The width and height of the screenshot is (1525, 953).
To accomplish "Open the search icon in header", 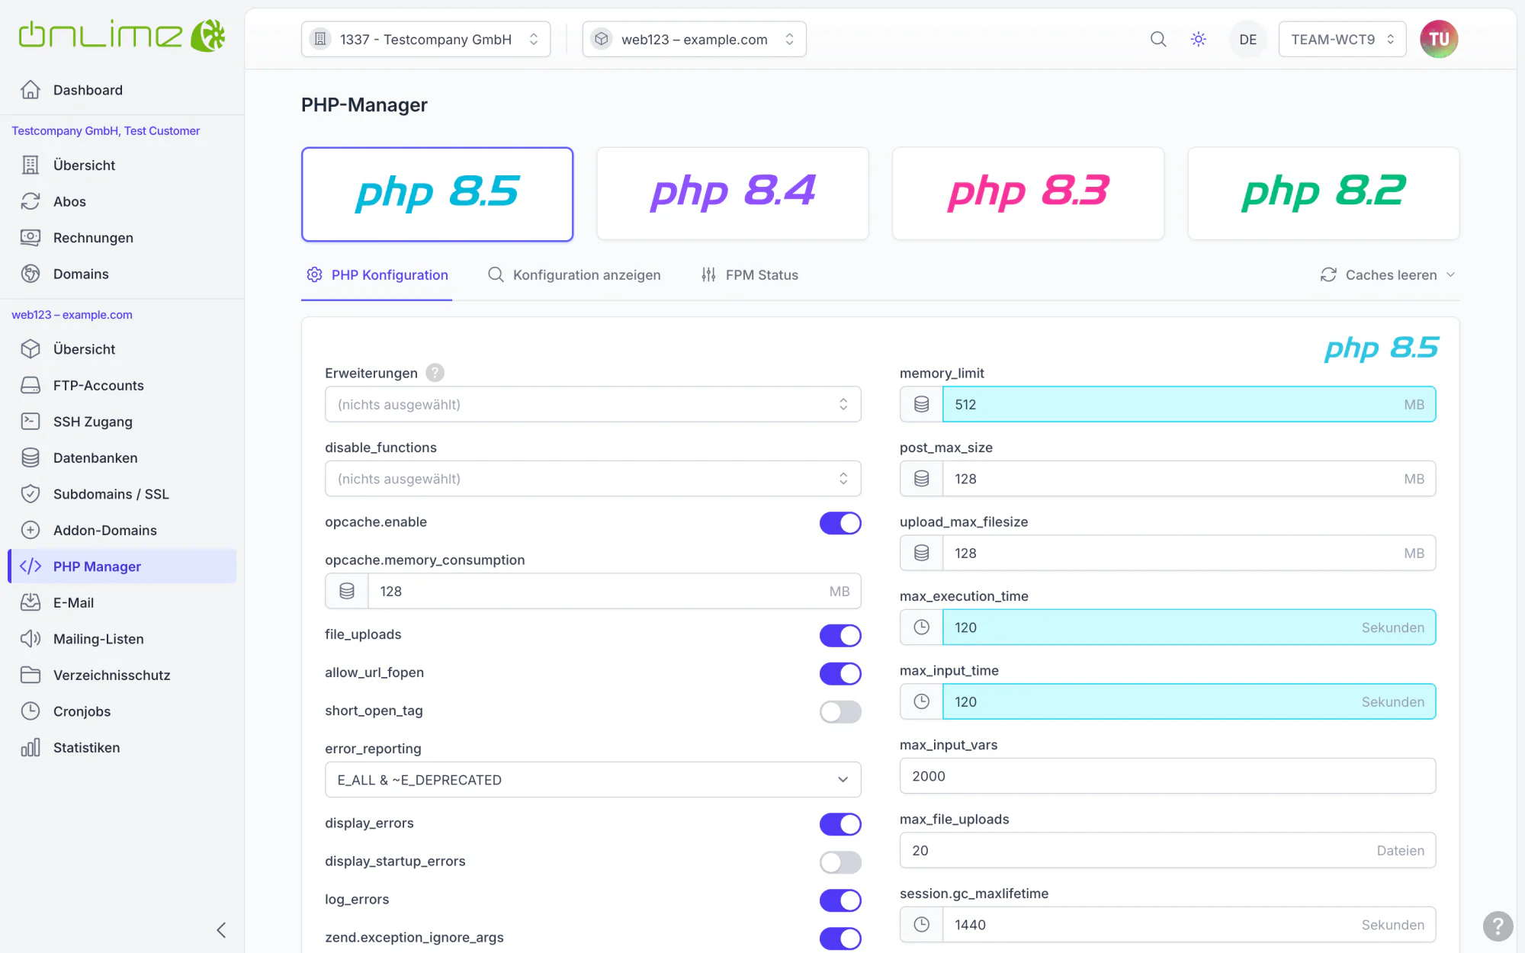I will point(1158,39).
